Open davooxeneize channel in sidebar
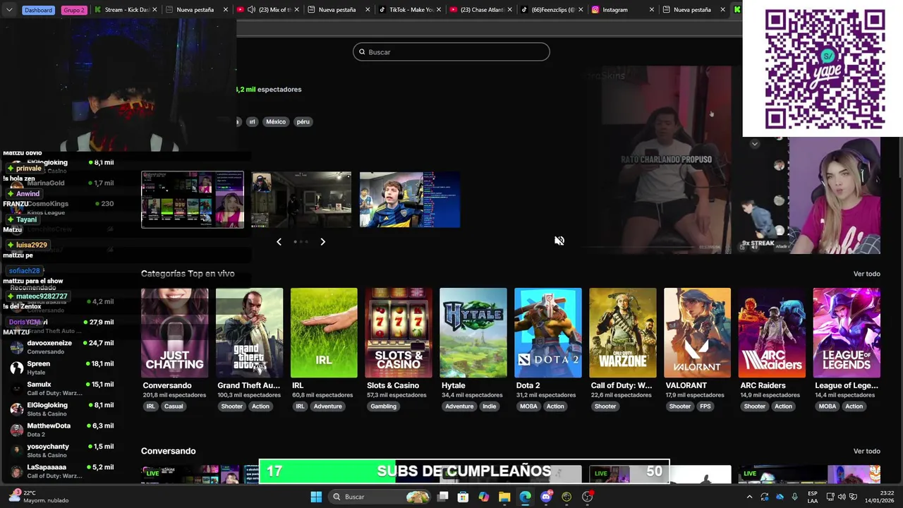 click(x=62, y=347)
